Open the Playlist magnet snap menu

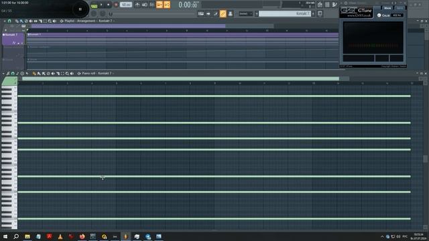point(9,21)
